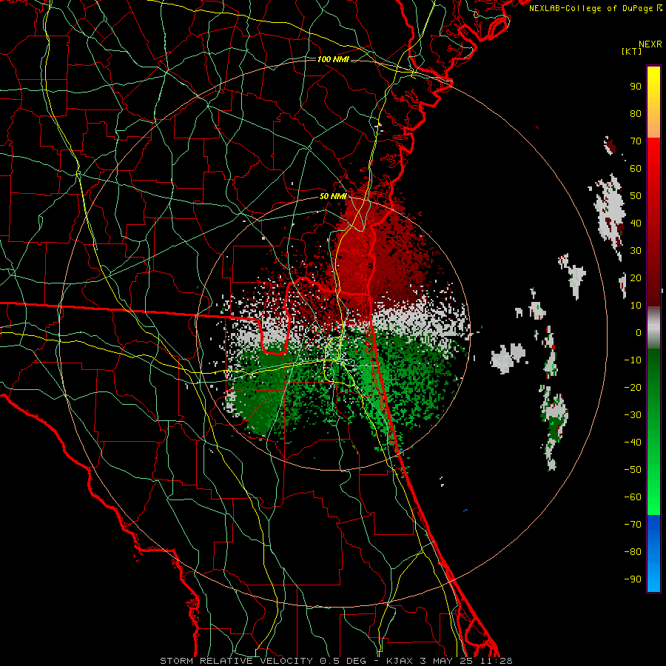The height and width of the screenshot is (666, 666).
Task: Click the 80 value on velocity scale
Action: click(636, 113)
